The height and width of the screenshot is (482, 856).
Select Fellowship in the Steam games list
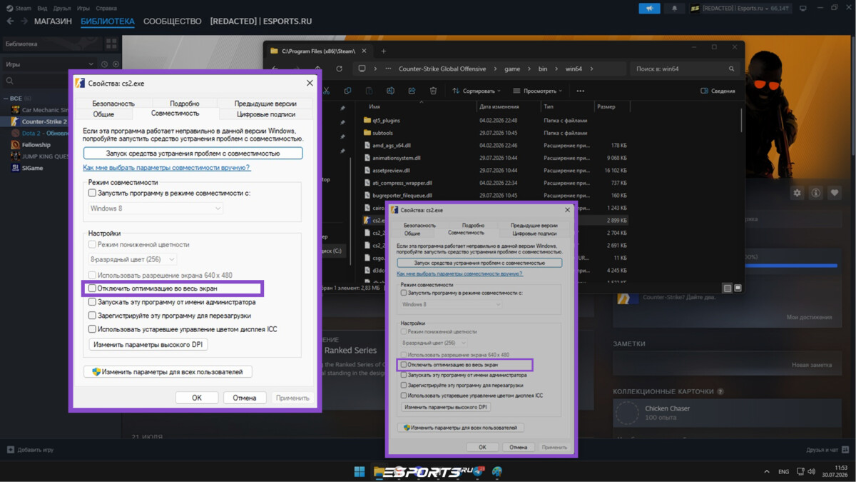pos(36,145)
